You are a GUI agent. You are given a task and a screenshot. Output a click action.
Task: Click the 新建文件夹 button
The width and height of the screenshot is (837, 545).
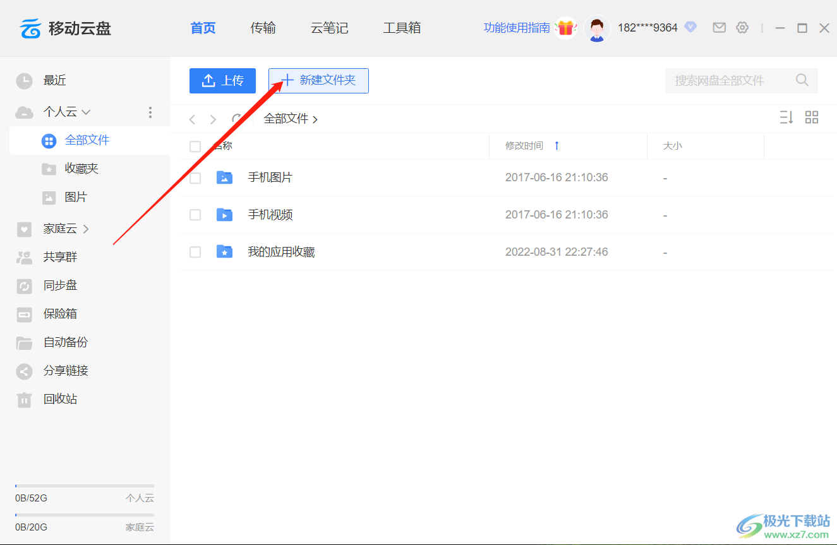coord(318,81)
